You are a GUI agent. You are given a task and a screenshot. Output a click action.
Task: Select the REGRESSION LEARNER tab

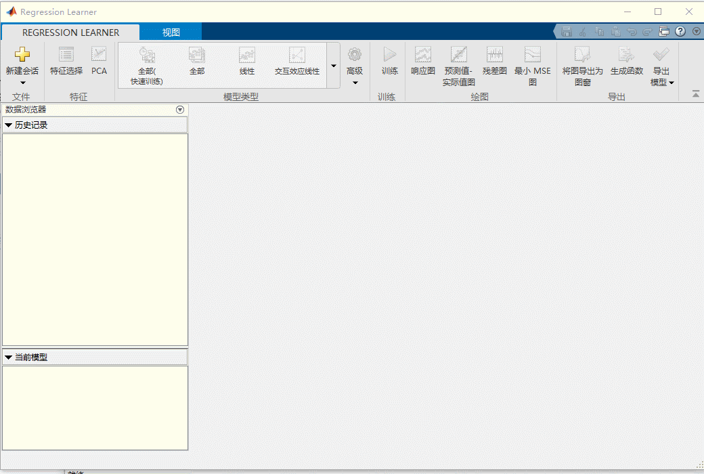[70, 33]
